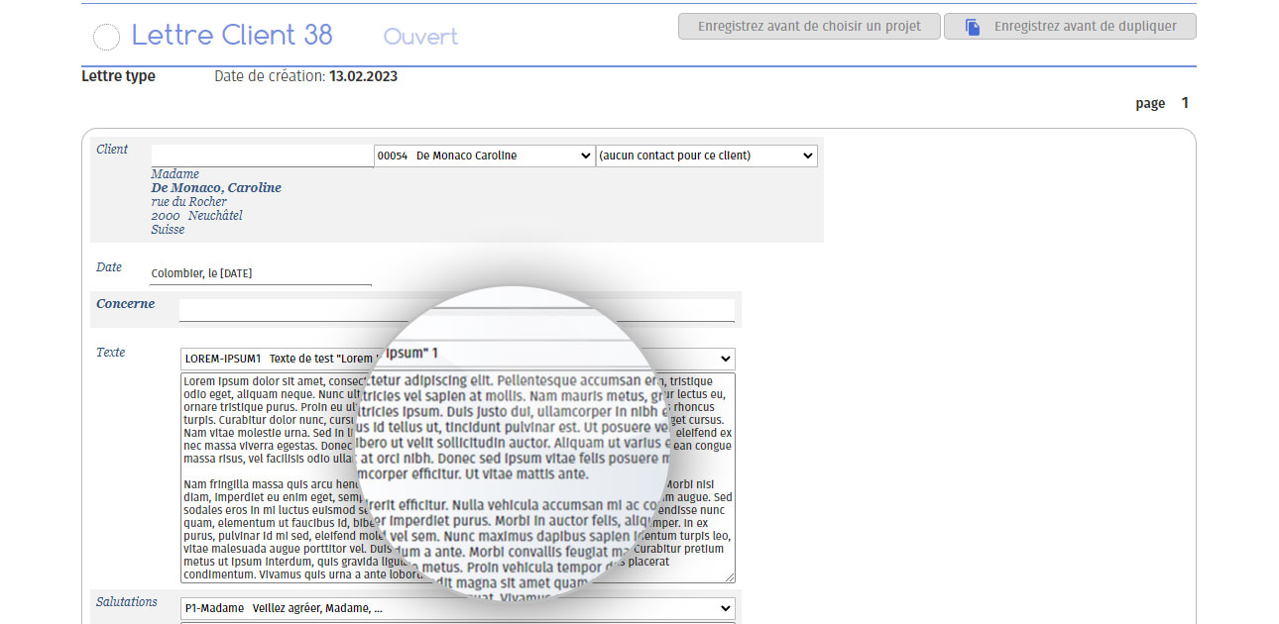Click the 'Lettre Client 38' title
The width and height of the screenshot is (1279, 624).
[x=232, y=36]
